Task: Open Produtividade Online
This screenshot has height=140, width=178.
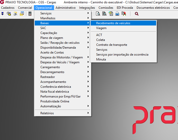Action: coord(63,101)
